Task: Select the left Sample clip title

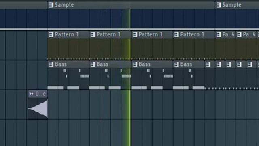Action: [x=64, y=5]
